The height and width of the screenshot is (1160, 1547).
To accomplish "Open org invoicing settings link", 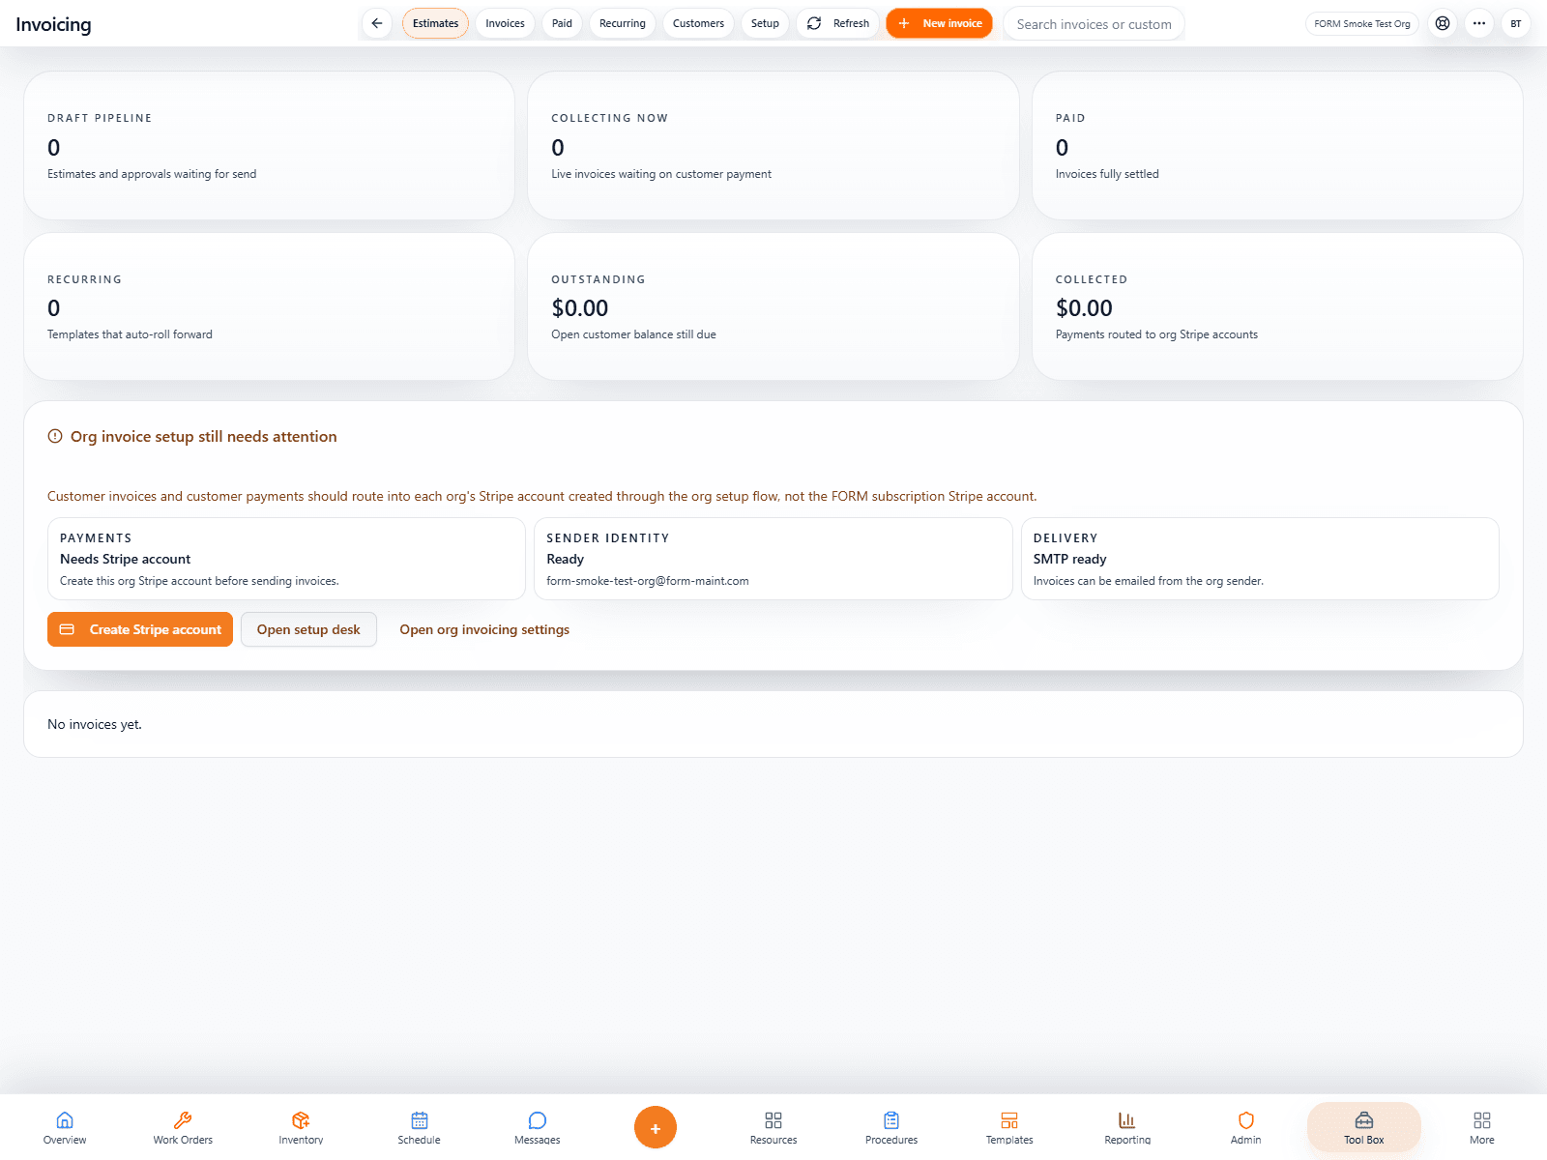I will [484, 629].
